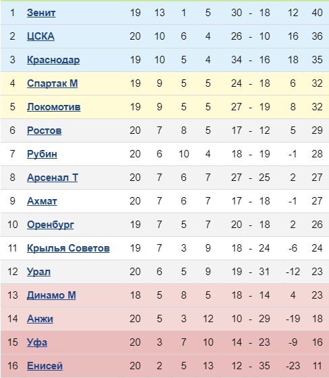The width and height of the screenshot is (329, 378).
Task: Open the ЦСКА team link
Action: [x=40, y=36]
